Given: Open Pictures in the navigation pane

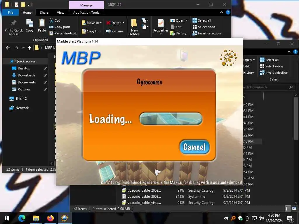Looking at the screenshot, I should 24,89.
